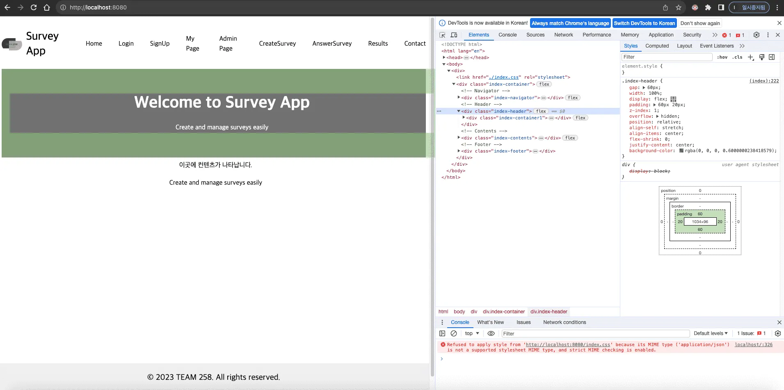Open the top JavaScript context dropdown
Screen dimensions: 784x390
(x=472, y=333)
